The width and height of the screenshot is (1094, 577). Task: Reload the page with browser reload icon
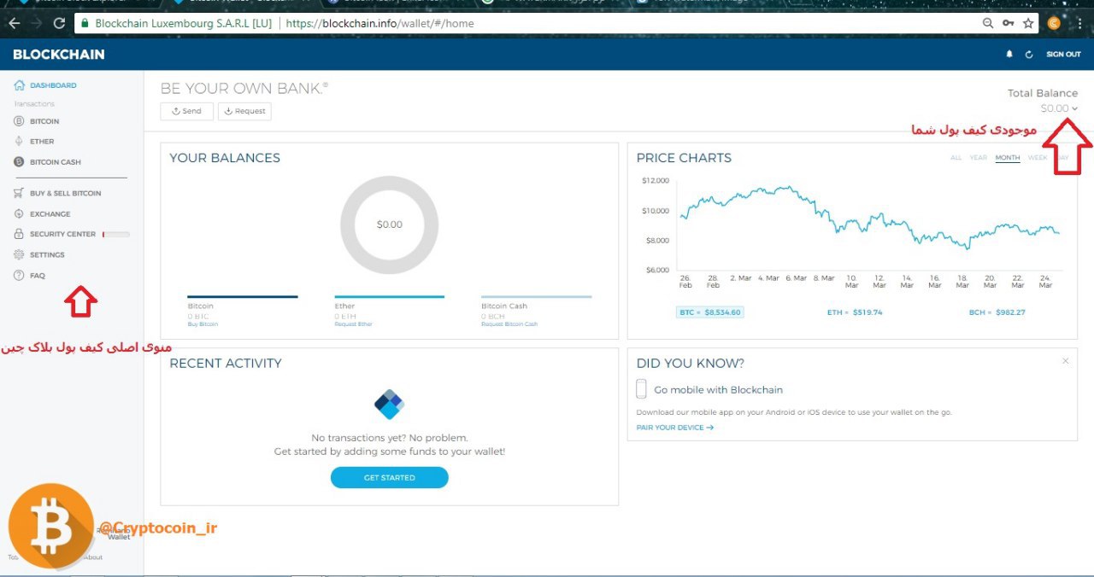(59, 23)
